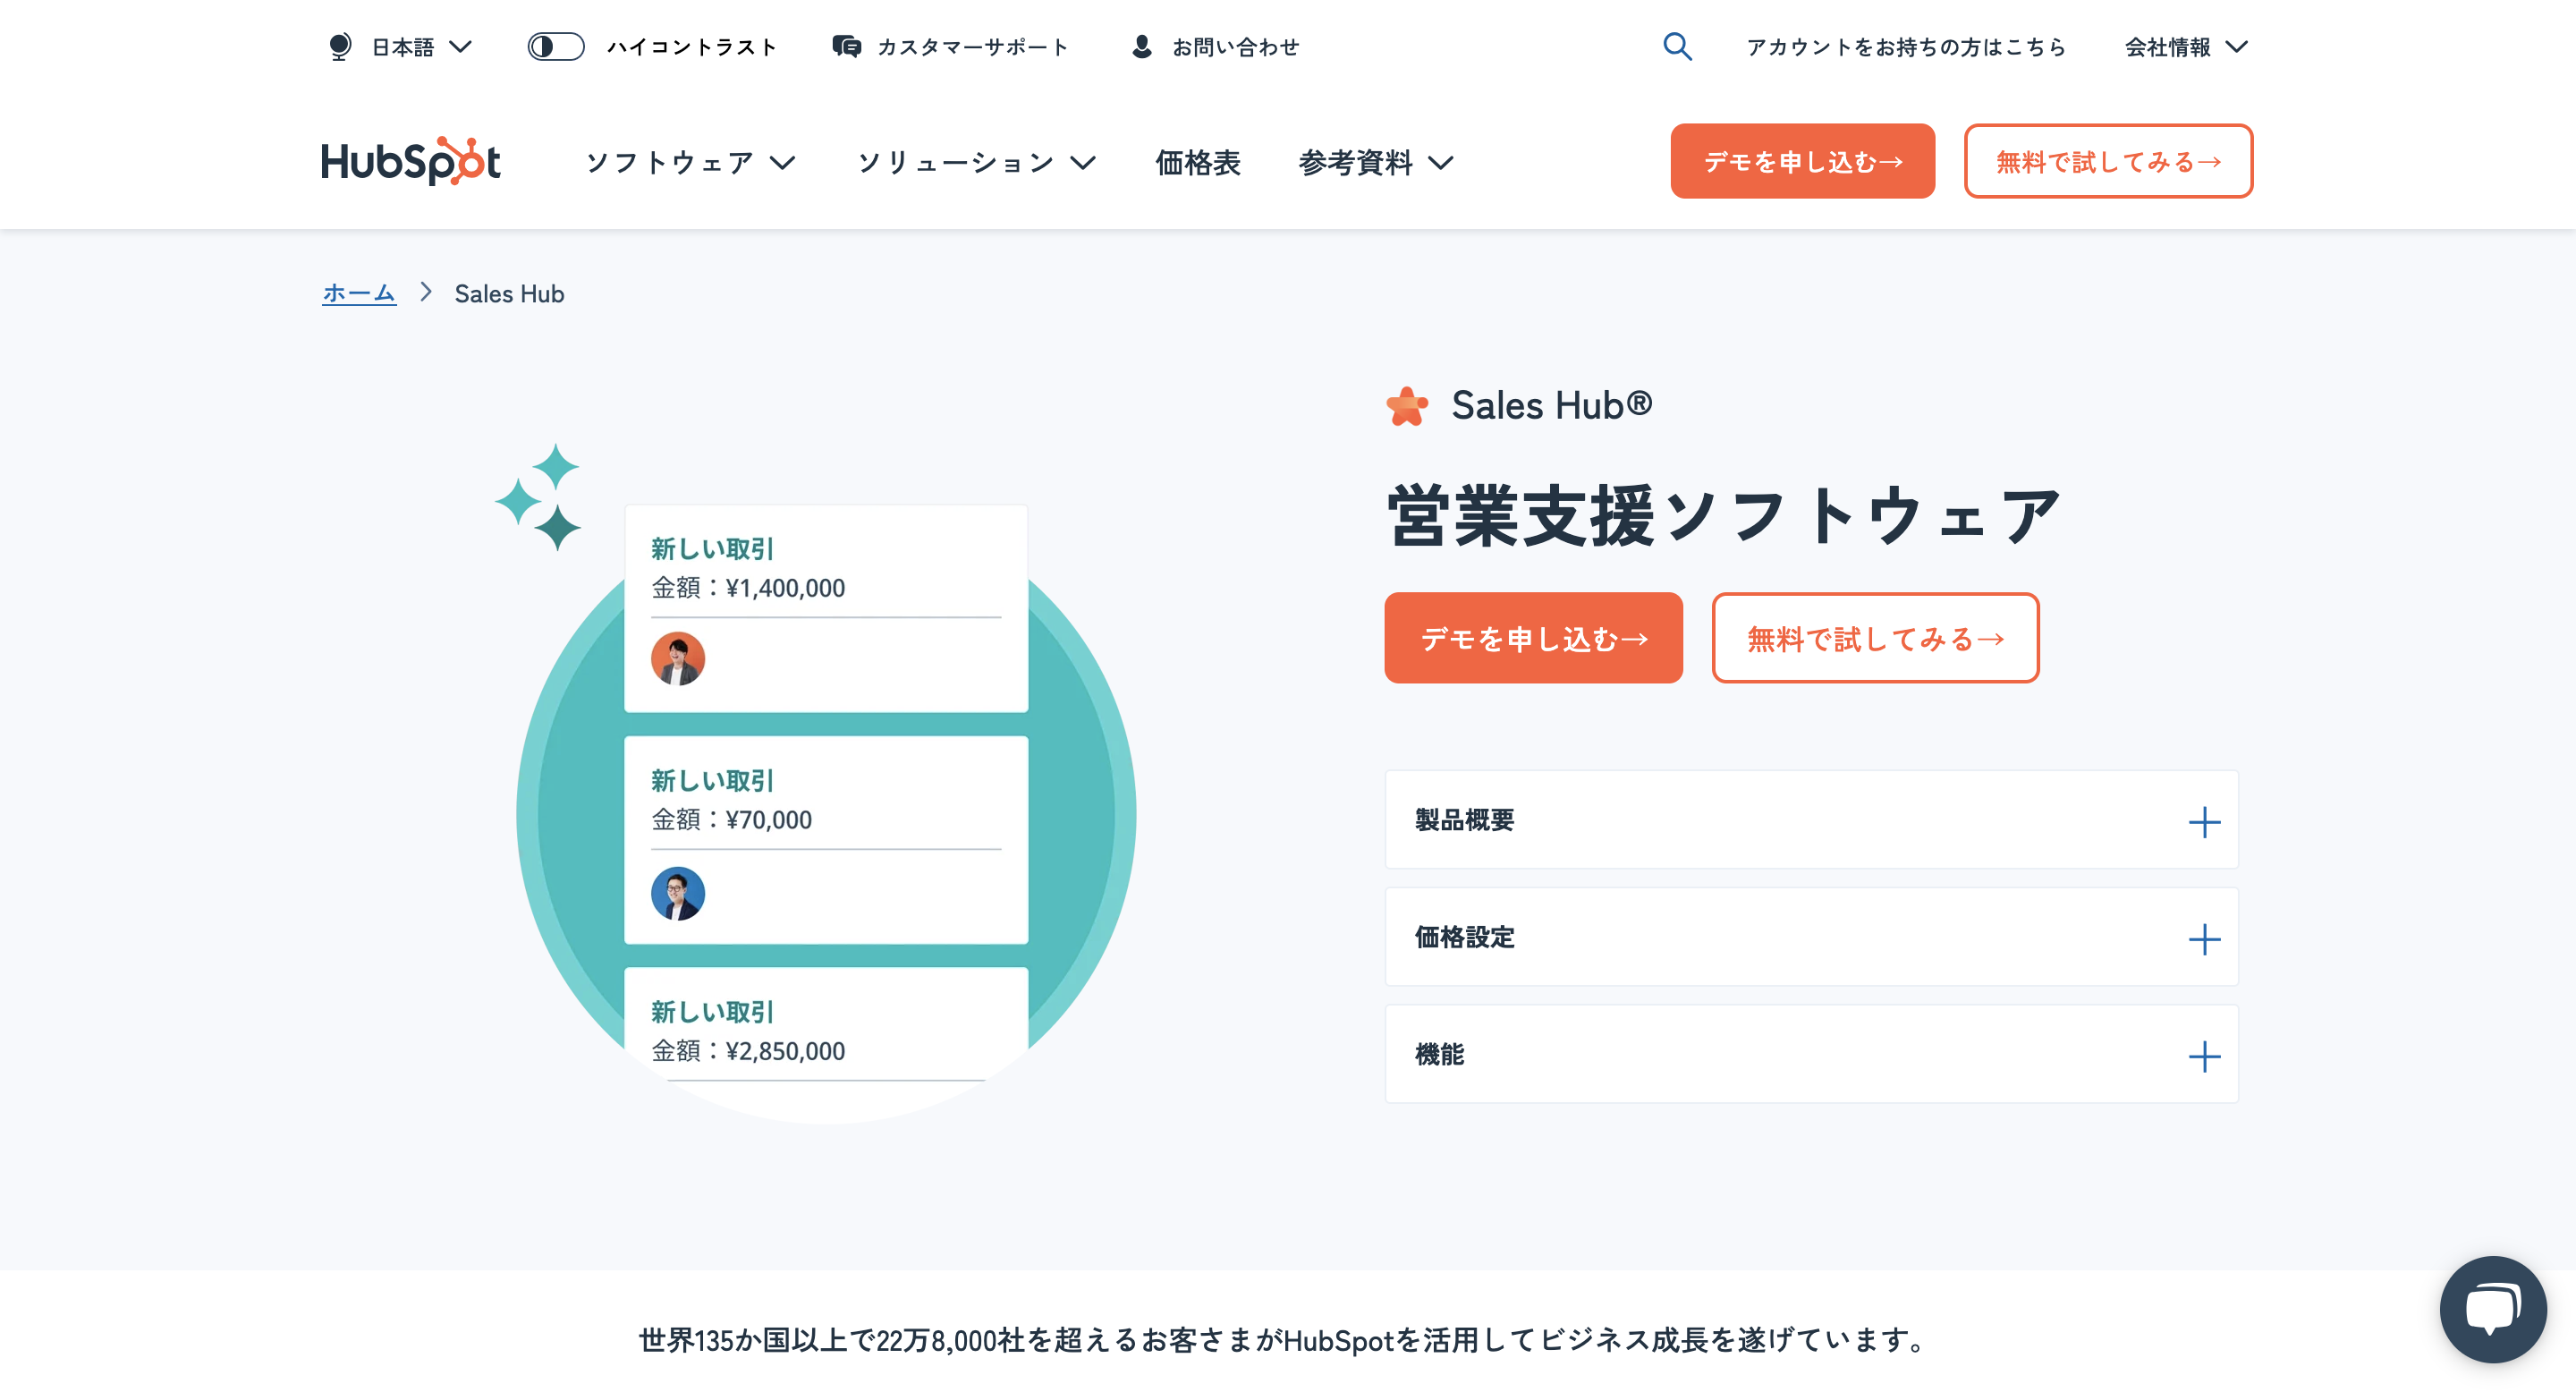Click 金額：¥70,000 deal text
Screen dimensions: 2576x1392
731,819
